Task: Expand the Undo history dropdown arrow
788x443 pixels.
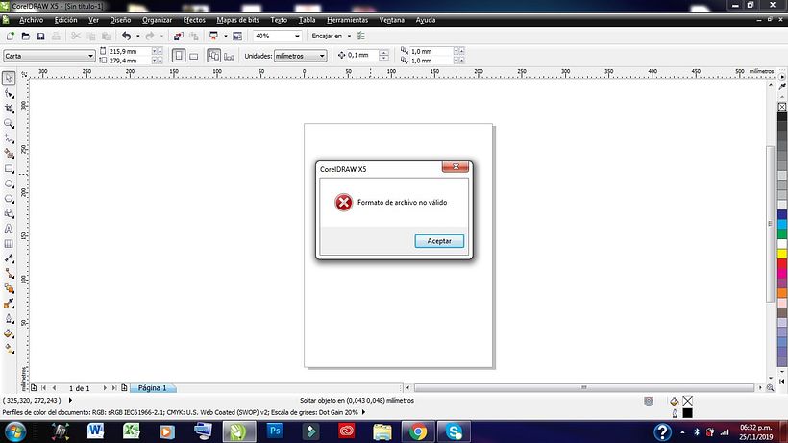Action: 137,37
